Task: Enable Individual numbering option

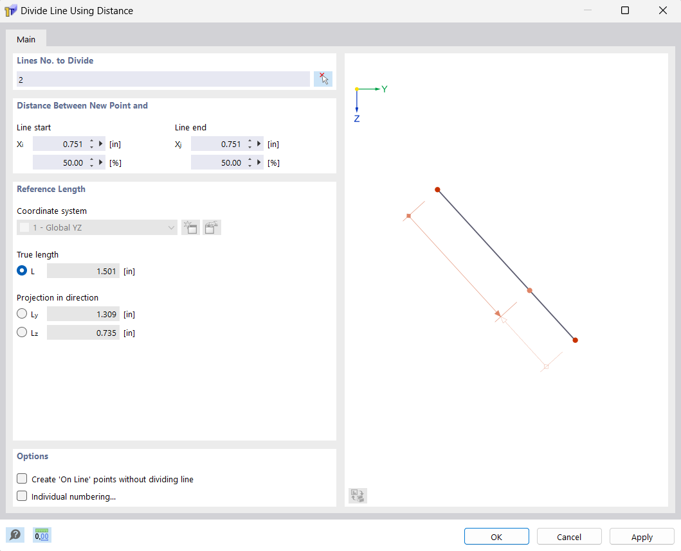Action: tap(21, 495)
